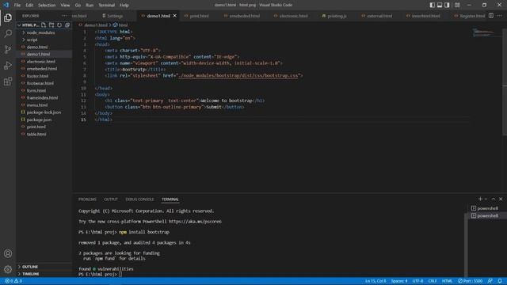Change end of line sequence CRLF
This screenshot has height=285, width=507.
[433, 281]
